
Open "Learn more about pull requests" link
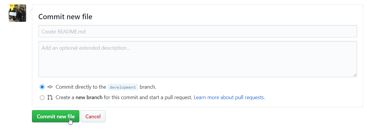pyautogui.click(x=229, y=97)
